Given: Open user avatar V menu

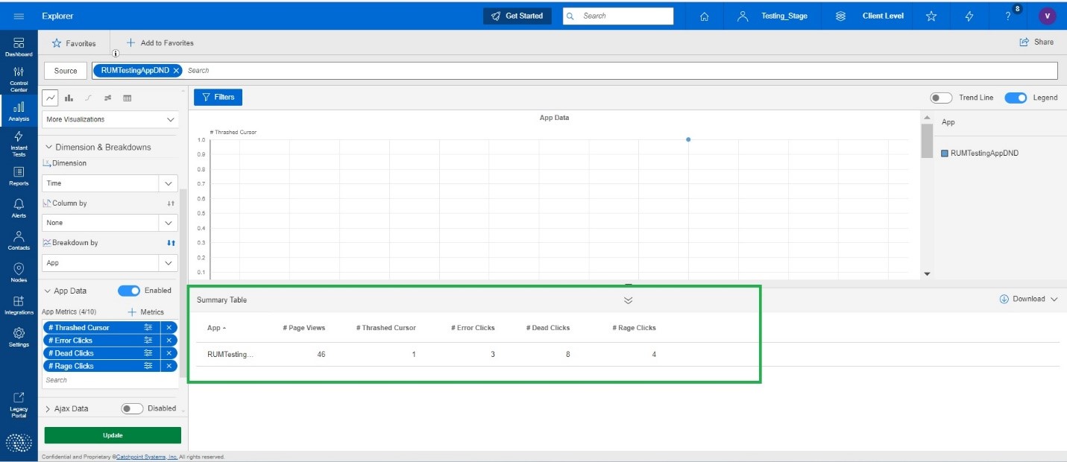Looking at the screenshot, I should (x=1047, y=16).
